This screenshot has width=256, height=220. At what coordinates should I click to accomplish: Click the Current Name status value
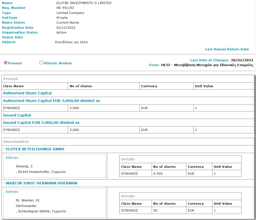[x=68, y=23]
